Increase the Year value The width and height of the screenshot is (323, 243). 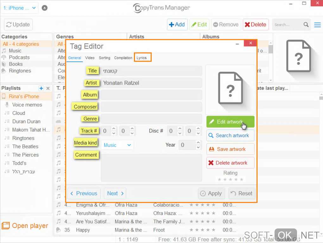(x=198, y=143)
